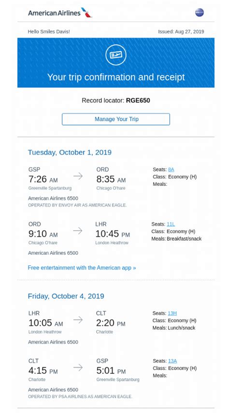The image size is (229, 413).
Task: Open seat 11L link
Action: (x=171, y=224)
